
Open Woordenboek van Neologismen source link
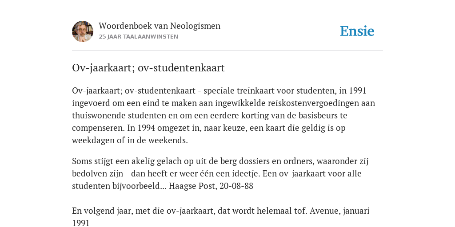point(160,26)
